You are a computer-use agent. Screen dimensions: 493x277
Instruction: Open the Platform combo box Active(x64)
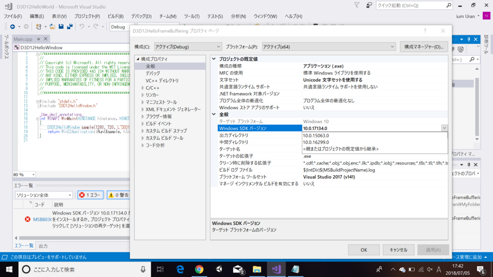click(328, 47)
